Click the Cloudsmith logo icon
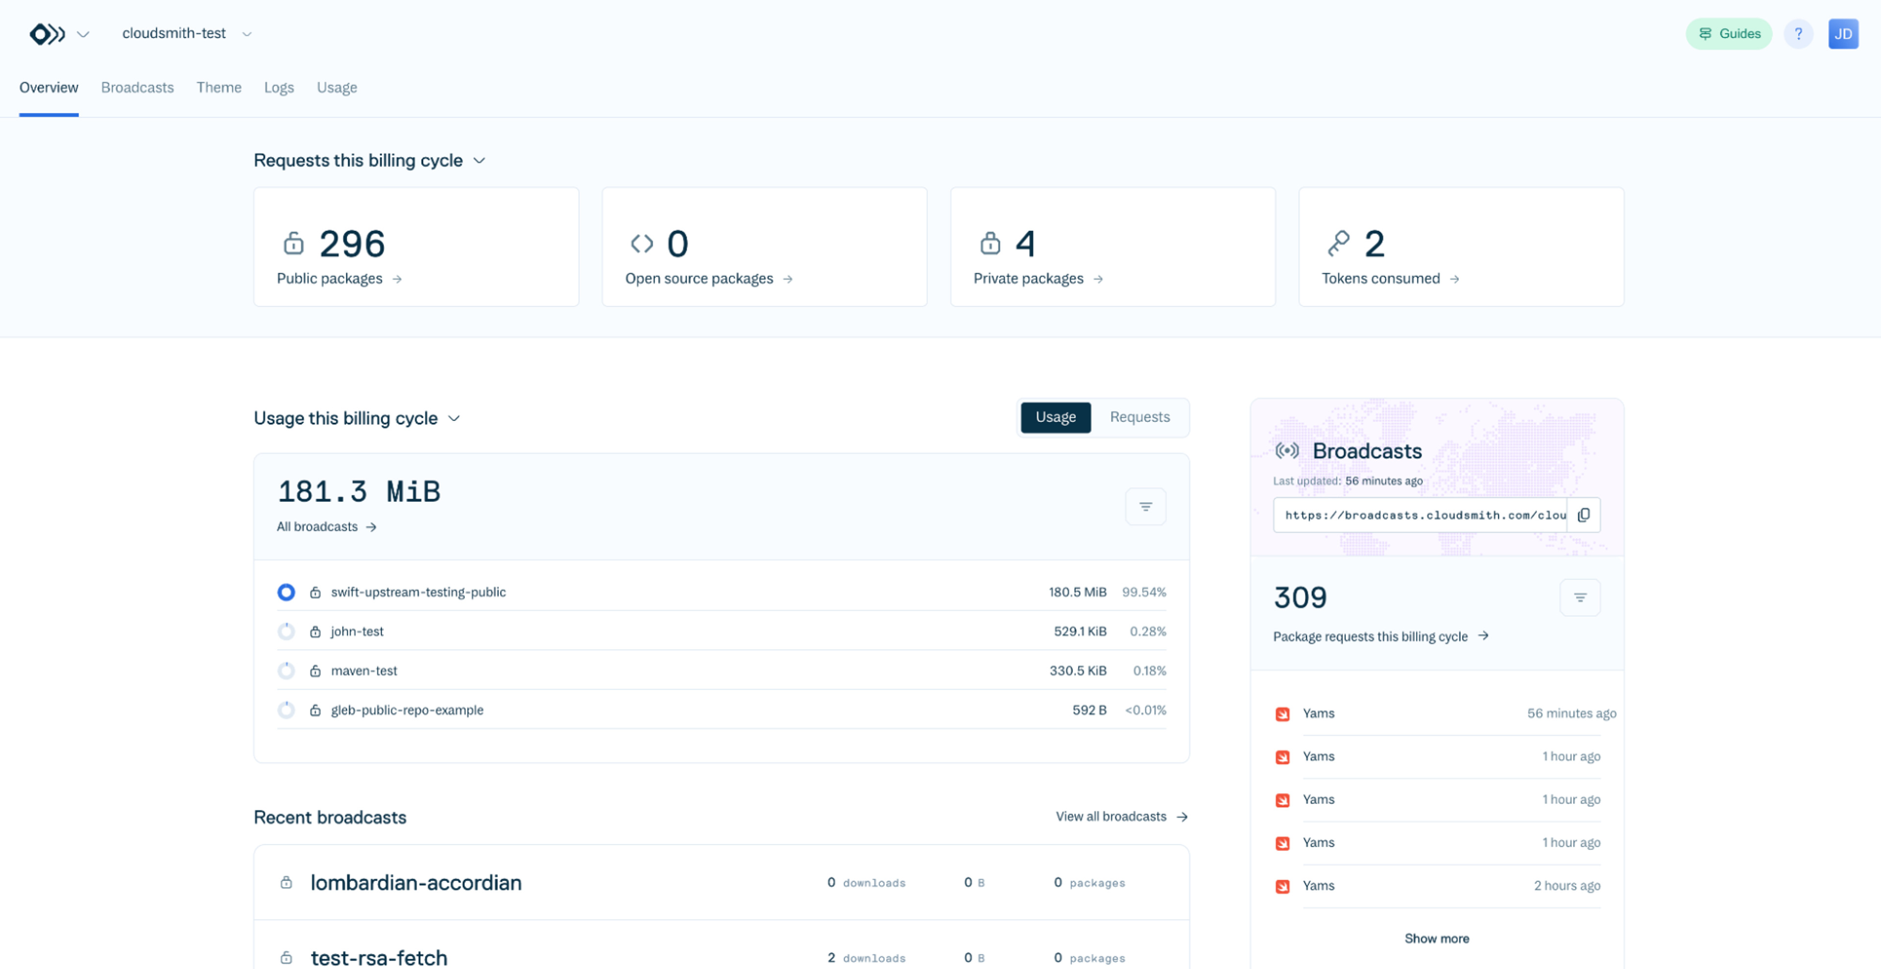The image size is (1881, 969). [47, 34]
